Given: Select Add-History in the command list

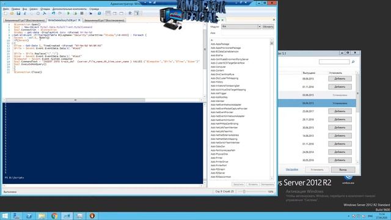Looking at the screenshot, I should pos(217,82).
